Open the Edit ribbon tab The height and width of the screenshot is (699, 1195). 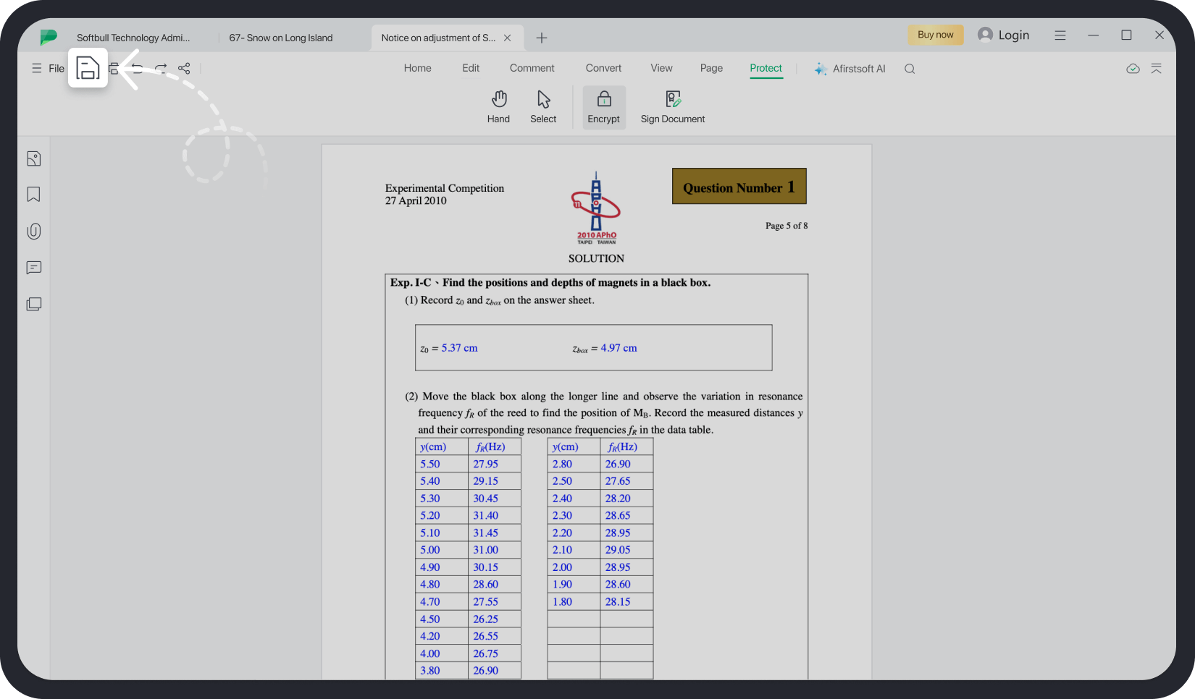click(471, 68)
